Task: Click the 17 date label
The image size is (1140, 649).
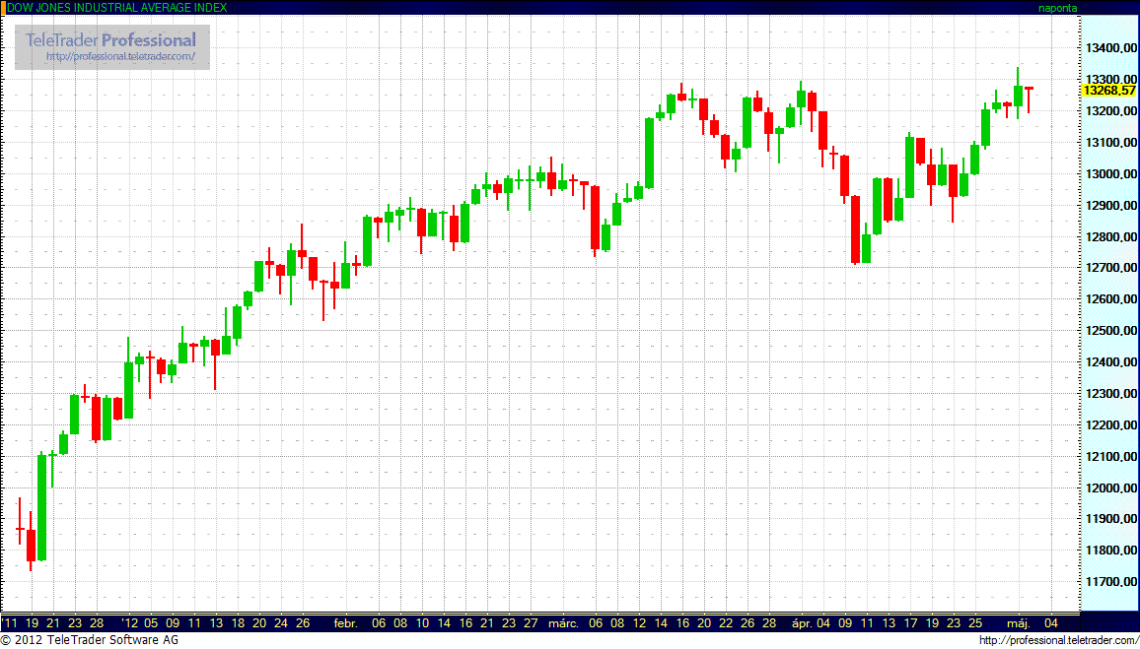Action: pyautogui.click(x=910, y=622)
